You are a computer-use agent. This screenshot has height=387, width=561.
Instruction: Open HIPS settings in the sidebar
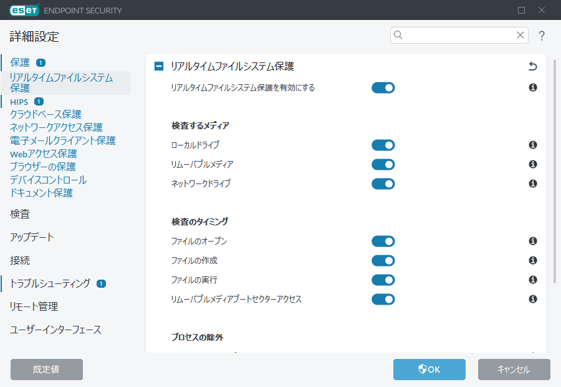coord(19,101)
